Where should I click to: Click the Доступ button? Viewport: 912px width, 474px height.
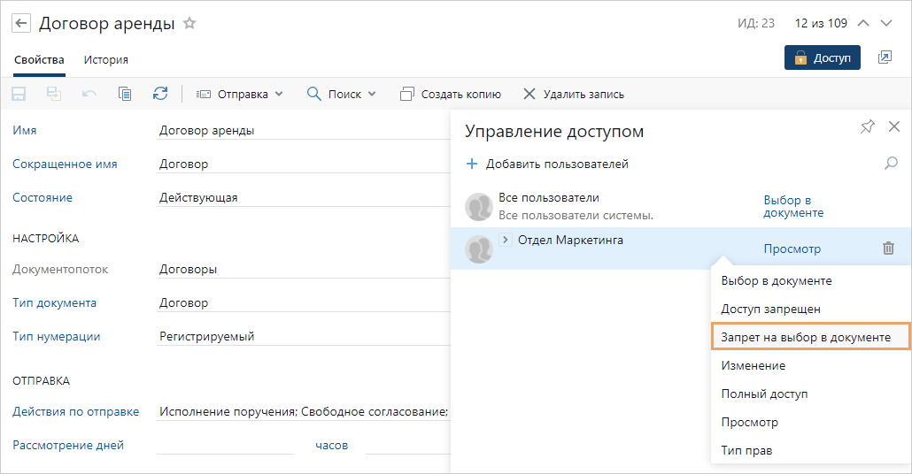point(823,57)
